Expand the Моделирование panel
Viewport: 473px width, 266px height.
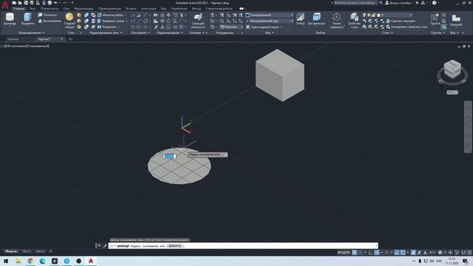point(31,33)
